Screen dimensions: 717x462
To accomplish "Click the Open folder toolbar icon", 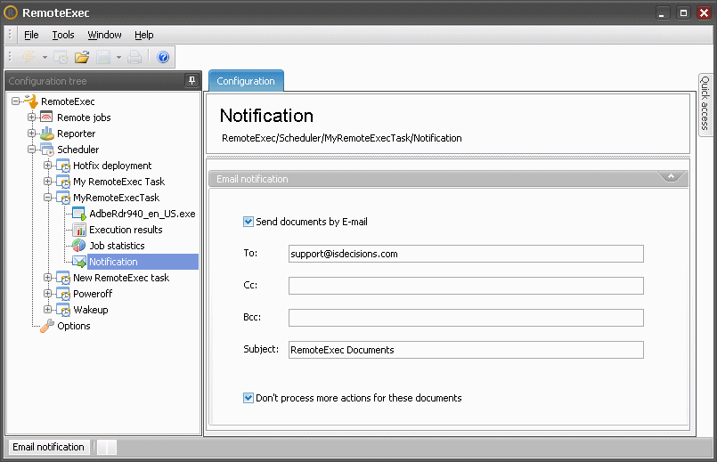I will click(82, 57).
